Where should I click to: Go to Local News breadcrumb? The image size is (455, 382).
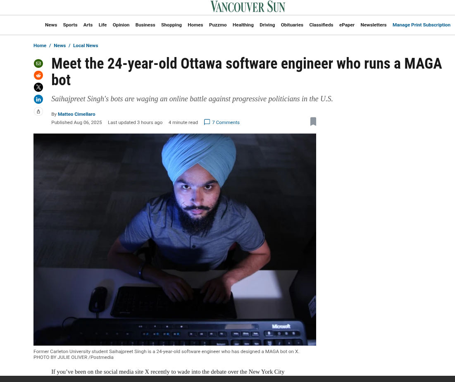(86, 45)
